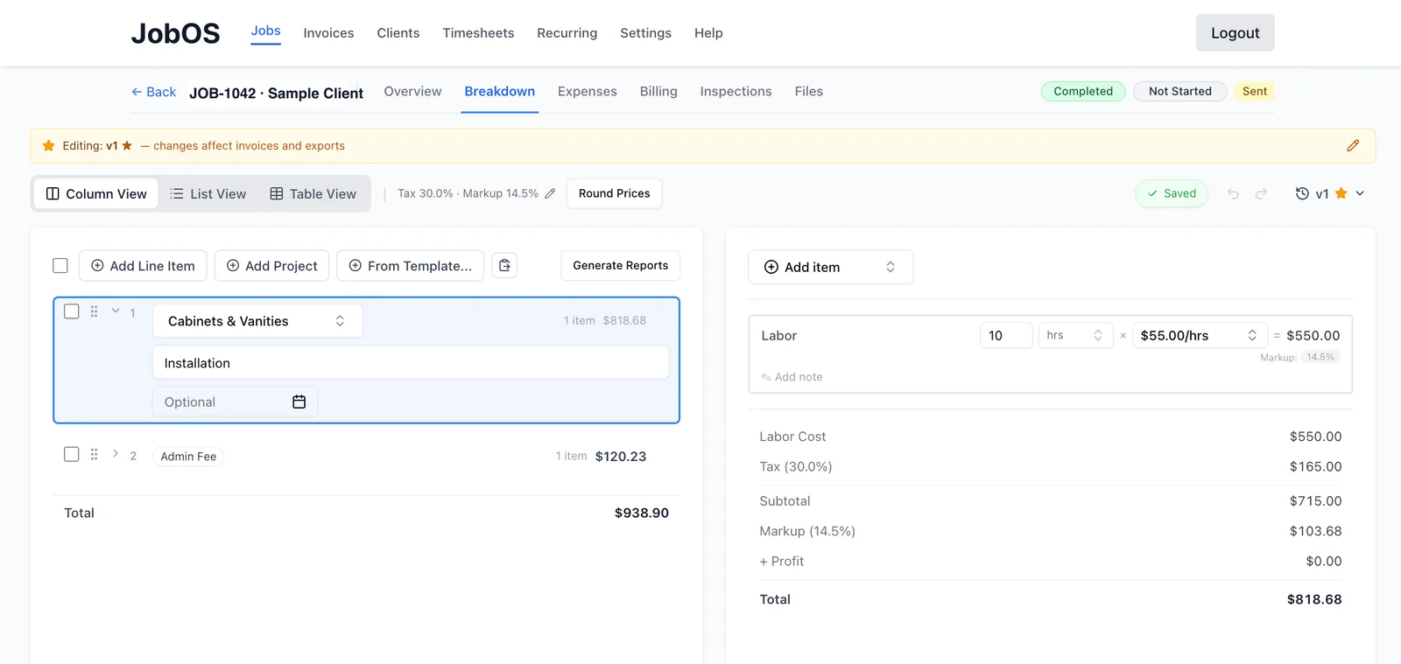
Task: Switch to Table View
Action: click(313, 193)
